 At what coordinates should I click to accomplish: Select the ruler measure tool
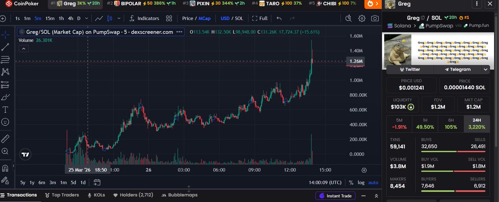[x=5, y=139]
